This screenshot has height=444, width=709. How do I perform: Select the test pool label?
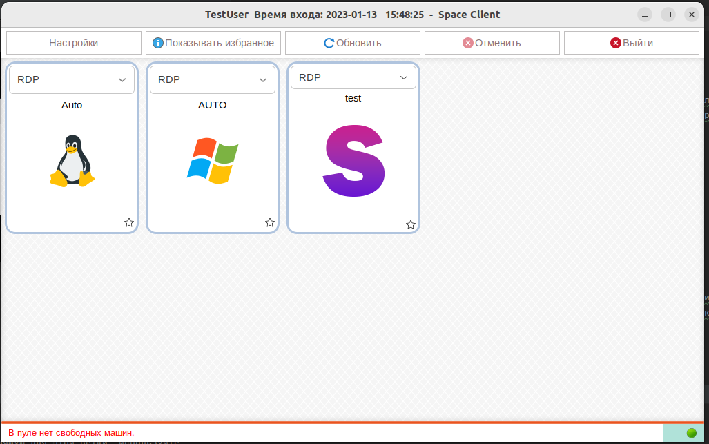pos(353,98)
